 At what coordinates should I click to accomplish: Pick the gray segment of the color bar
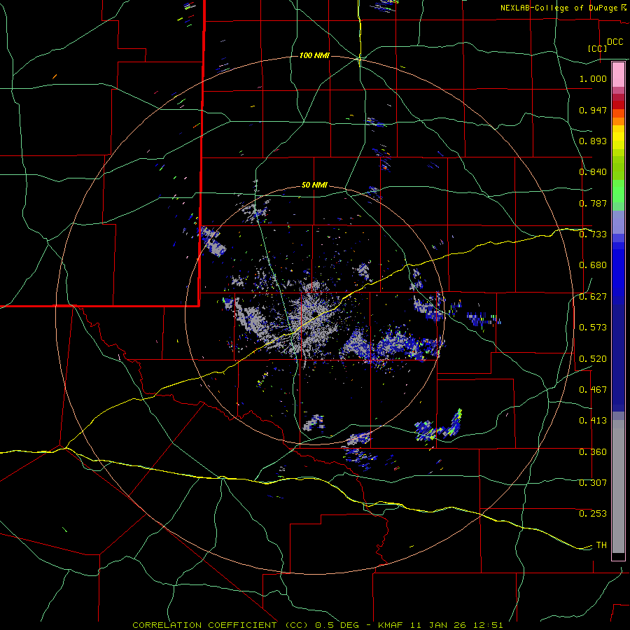coord(618,486)
